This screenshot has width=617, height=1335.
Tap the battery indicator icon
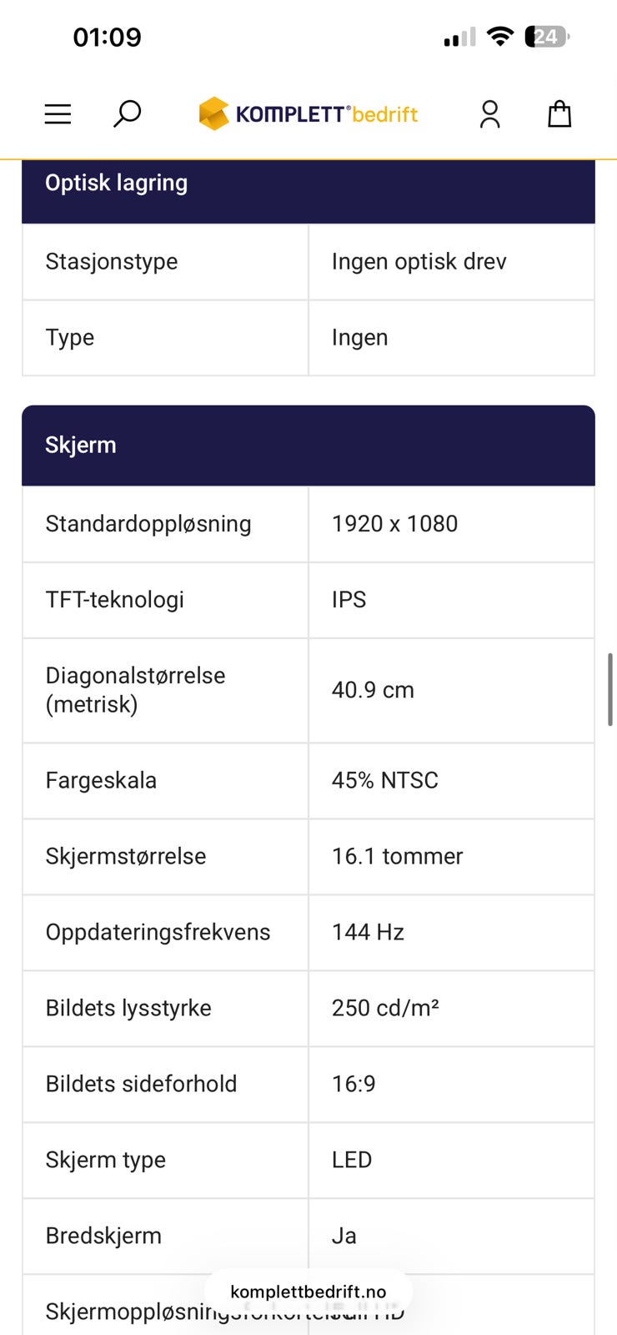point(547,37)
